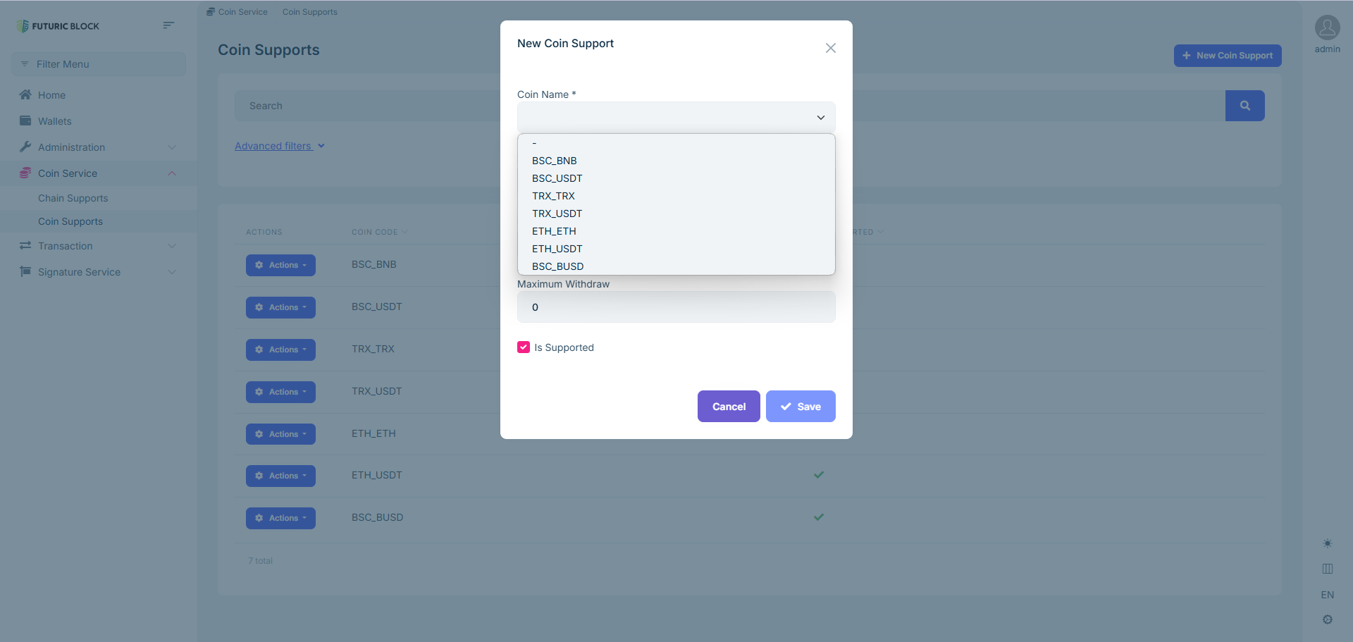The image size is (1353, 642).
Task: Click the Cancel button
Action: (728, 407)
